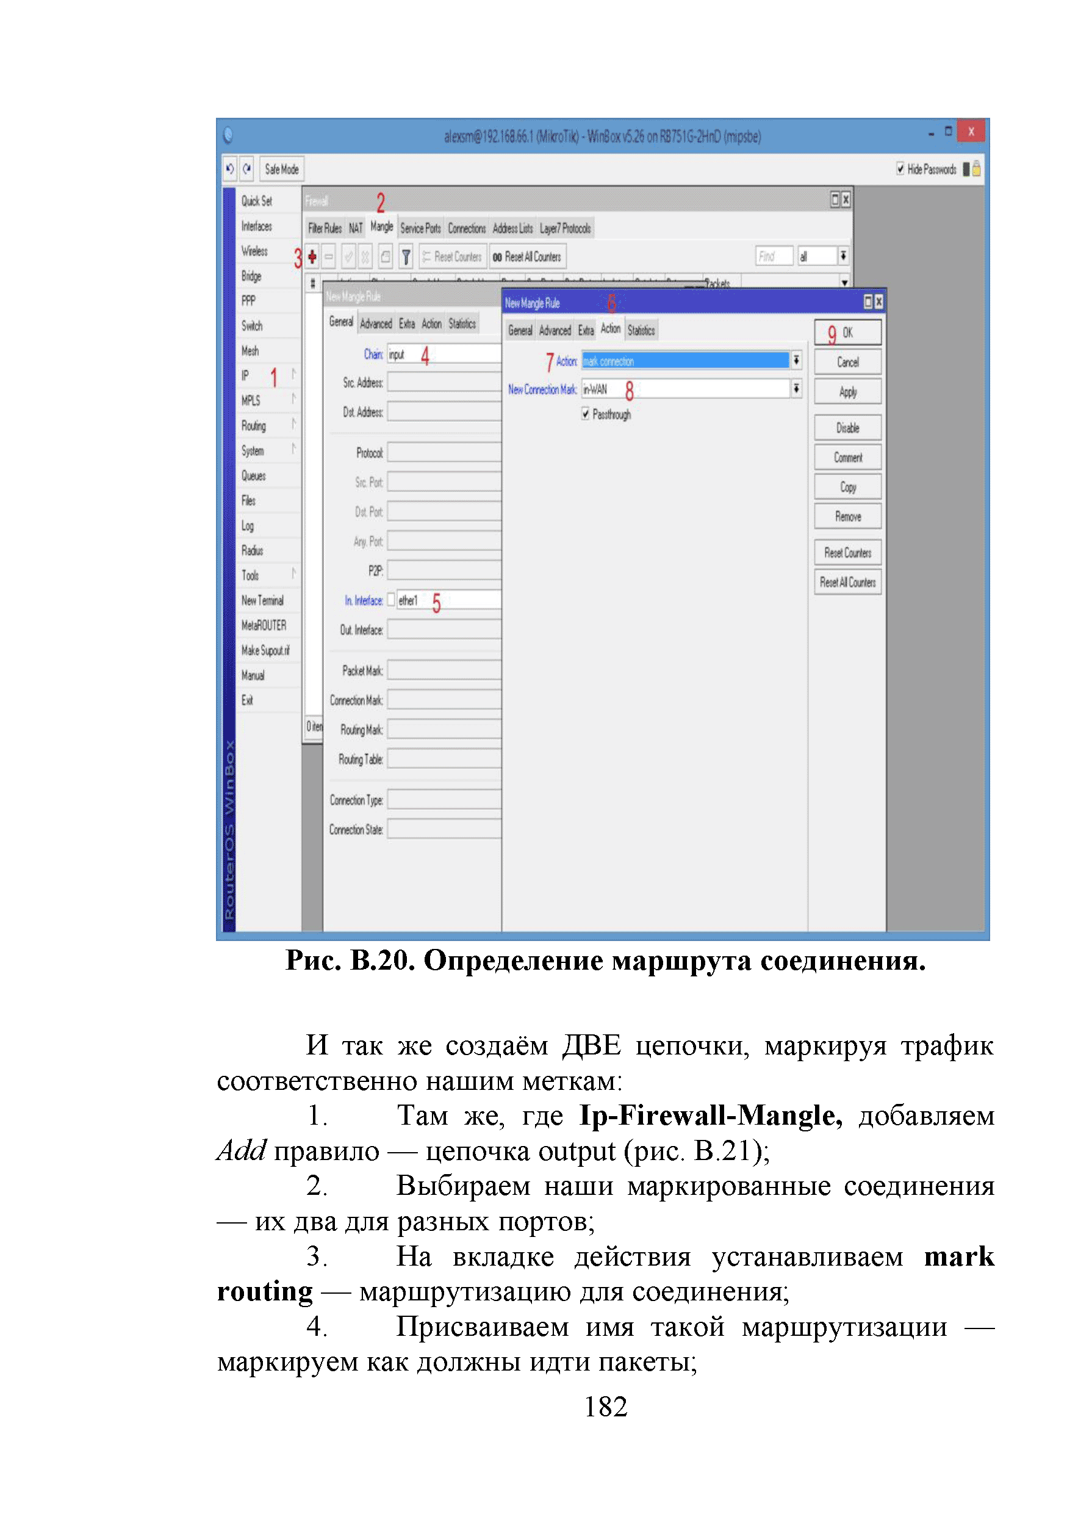This screenshot has width=1067, height=1514.
Task: Click the red plus Add rule icon
Action: pyautogui.click(x=312, y=256)
